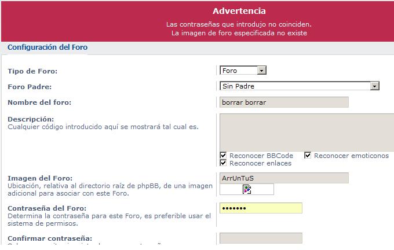The height and width of the screenshot is (250, 394).
Task: Click the Tipo de Foro label
Action: tap(32, 71)
